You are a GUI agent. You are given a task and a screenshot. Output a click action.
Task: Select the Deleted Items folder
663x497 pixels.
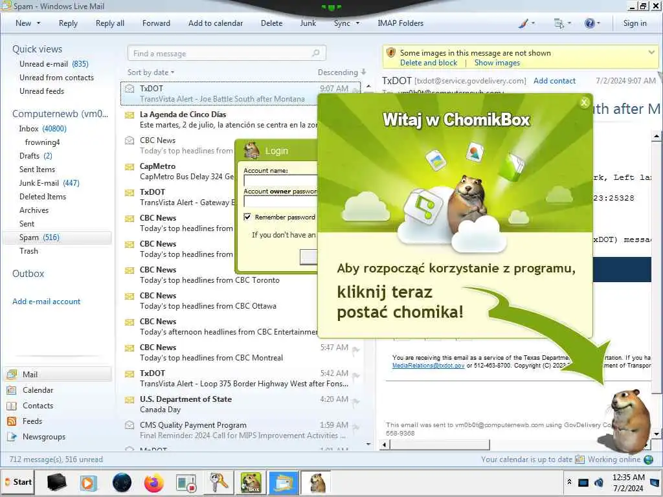[x=43, y=197]
